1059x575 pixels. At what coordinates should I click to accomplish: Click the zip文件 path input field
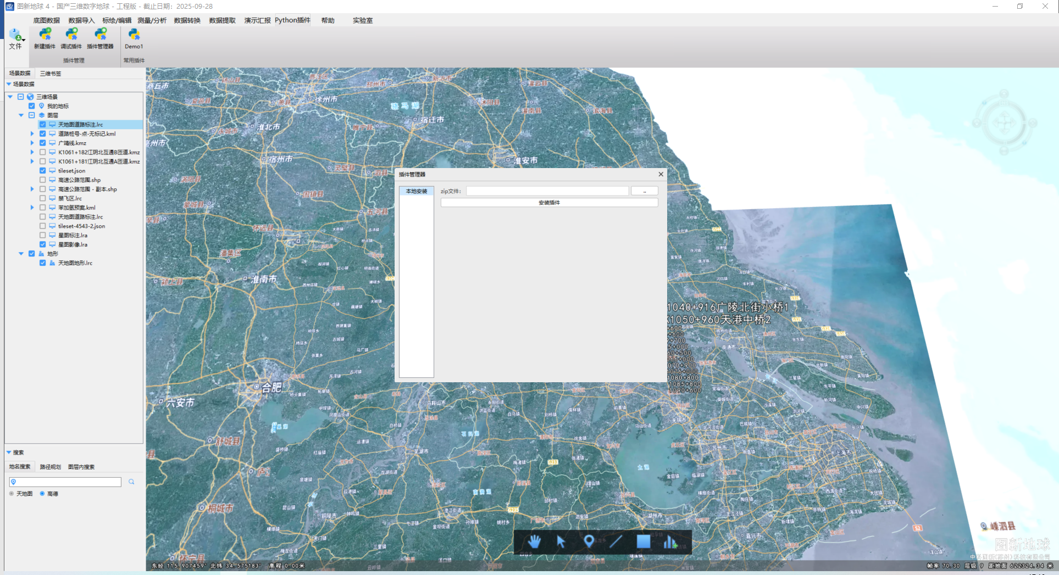coord(547,191)
